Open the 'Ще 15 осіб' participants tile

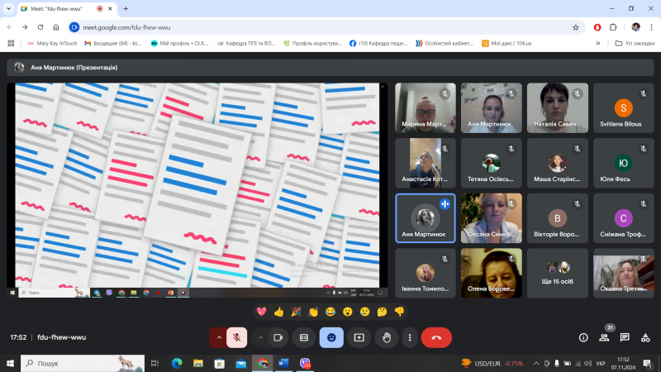pos(558,274)
